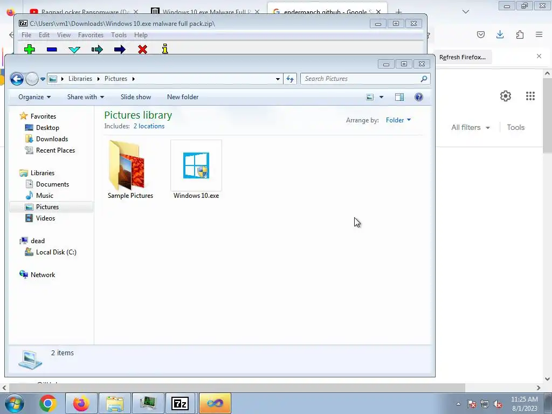The image size is (552, 414).
Task: Start the Slide show
Action: tap(135, 97)
